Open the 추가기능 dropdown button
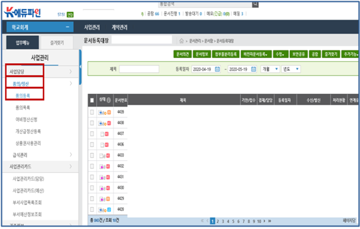This screenshot has width=360, height=229. 350,54
